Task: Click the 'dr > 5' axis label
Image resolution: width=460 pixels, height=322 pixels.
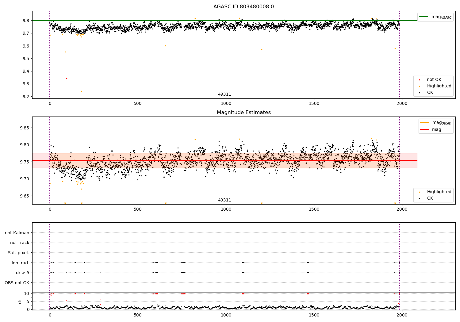Action: (x=23, y=273)
